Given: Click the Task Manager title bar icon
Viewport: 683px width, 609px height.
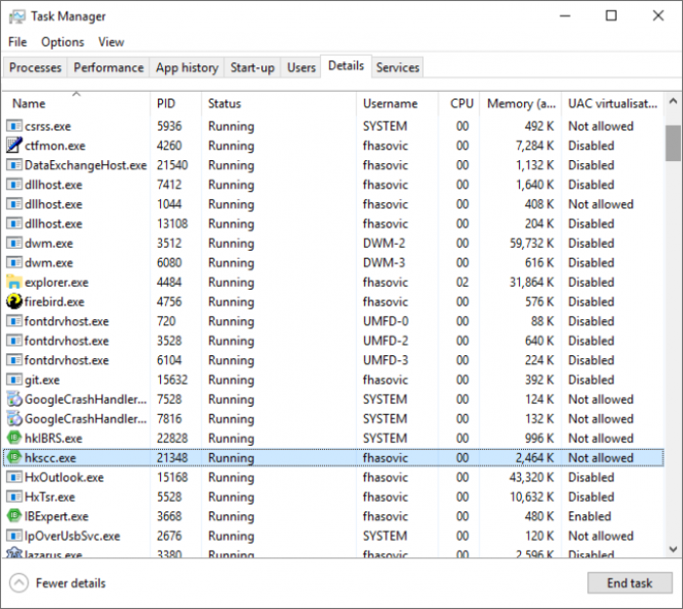Looking at the screenshot, I should (x=16, y=17).
